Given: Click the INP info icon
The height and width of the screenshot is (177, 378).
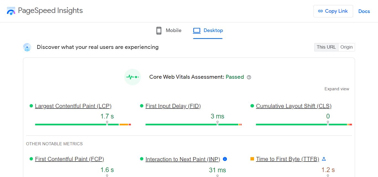Looking at the screenshot, I should click(225, 159).
